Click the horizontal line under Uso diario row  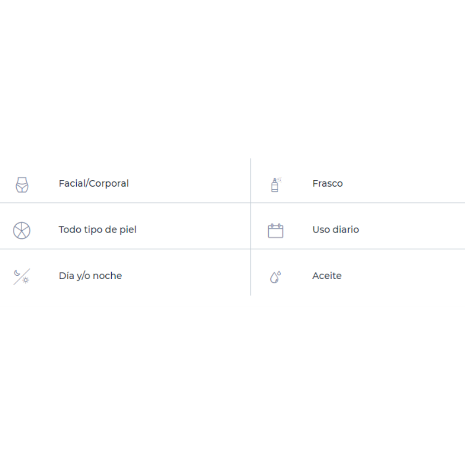click(x=358, y=249)
